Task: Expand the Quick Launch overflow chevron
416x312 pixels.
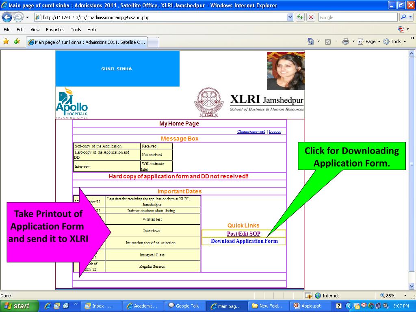Action: tap(76, 304)
